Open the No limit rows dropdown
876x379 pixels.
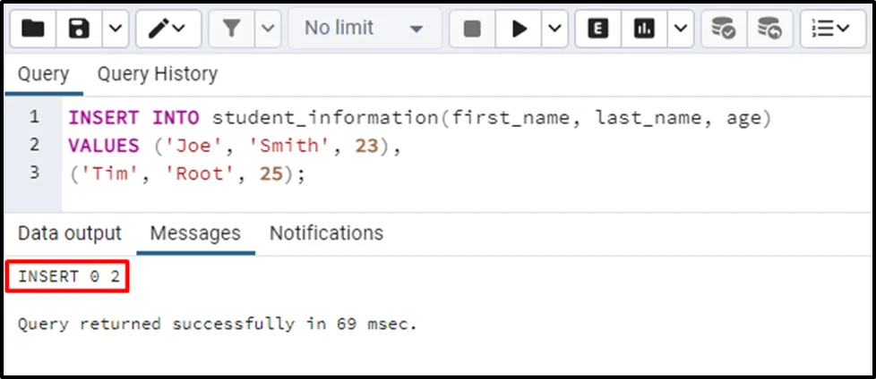(364, 29)
